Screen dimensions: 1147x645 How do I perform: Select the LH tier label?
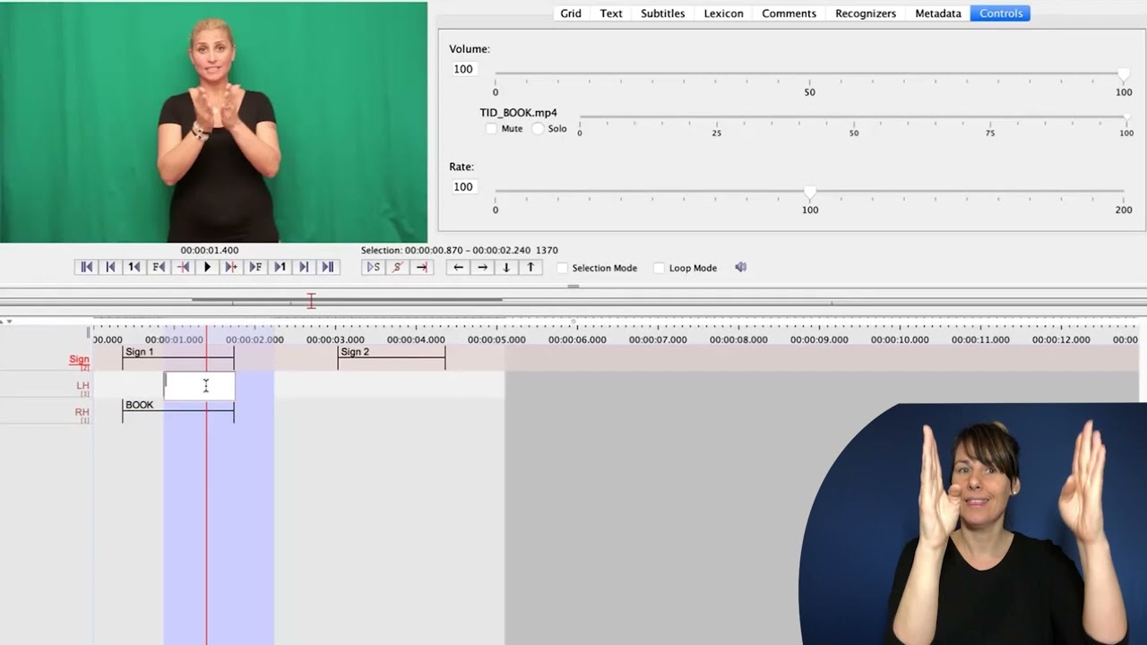82,386
